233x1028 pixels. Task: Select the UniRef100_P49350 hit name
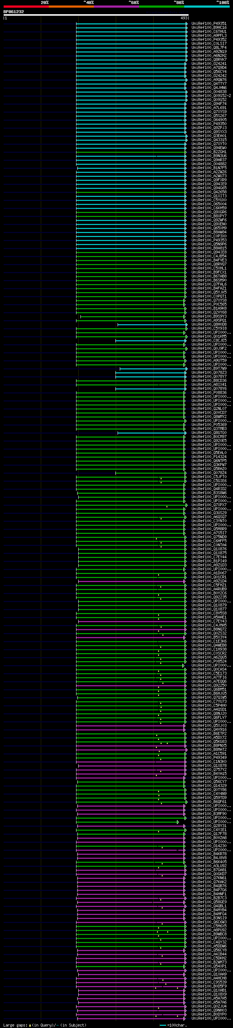[209, 124]
